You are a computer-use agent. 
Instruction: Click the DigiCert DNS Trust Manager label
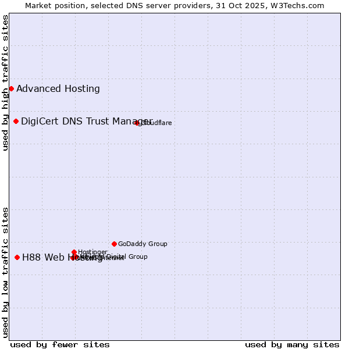(x=86, y=121)
